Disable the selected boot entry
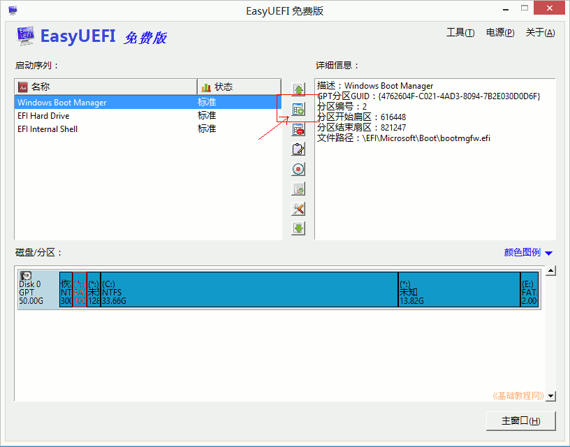The image size is (570, 447). click(298, 168)
